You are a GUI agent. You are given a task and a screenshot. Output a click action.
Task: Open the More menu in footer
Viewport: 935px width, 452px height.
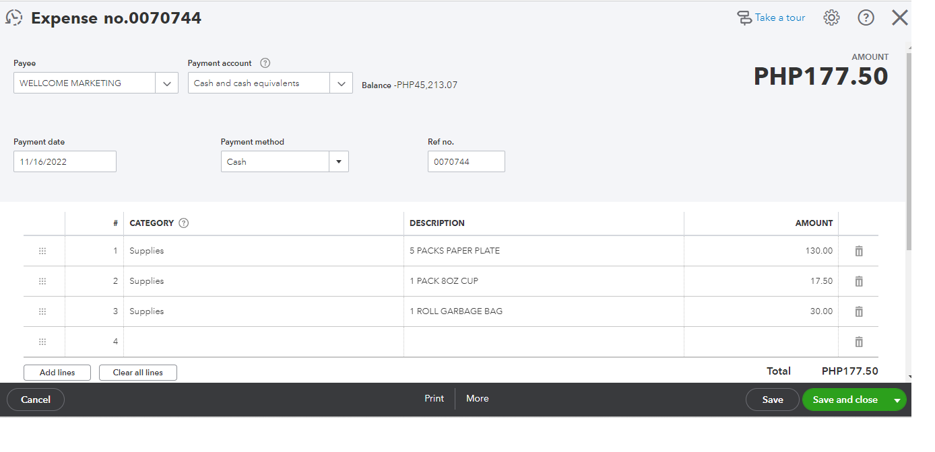[x=477, y=399]
